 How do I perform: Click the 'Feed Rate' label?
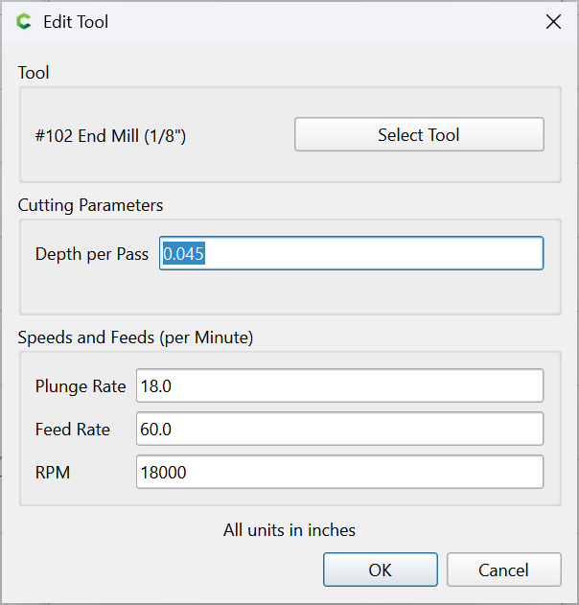[73, 430]
